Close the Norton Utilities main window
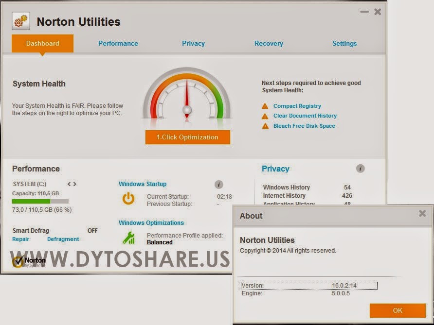This screenshot has width=434, height=325. [x=378, y=12]
